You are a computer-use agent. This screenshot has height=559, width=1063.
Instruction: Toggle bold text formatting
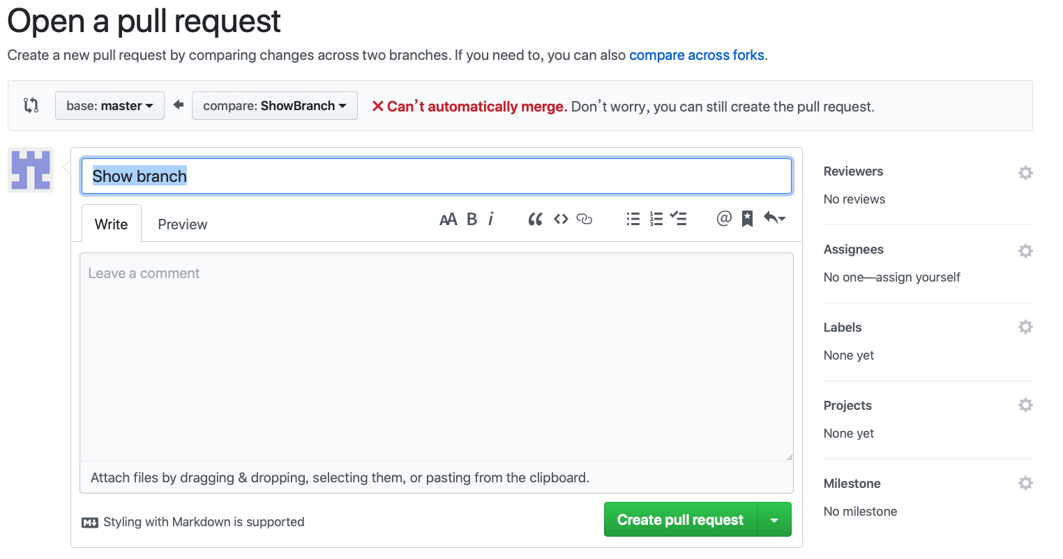(472, 220)
